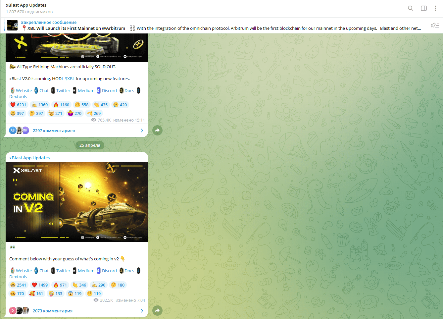
Task: Toggle the grinning face reaction with 397
Action: pos(17,113)
